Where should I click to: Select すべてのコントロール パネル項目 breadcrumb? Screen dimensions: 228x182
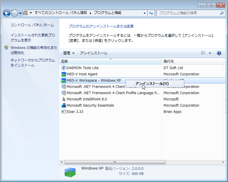(x=61, y=13)
